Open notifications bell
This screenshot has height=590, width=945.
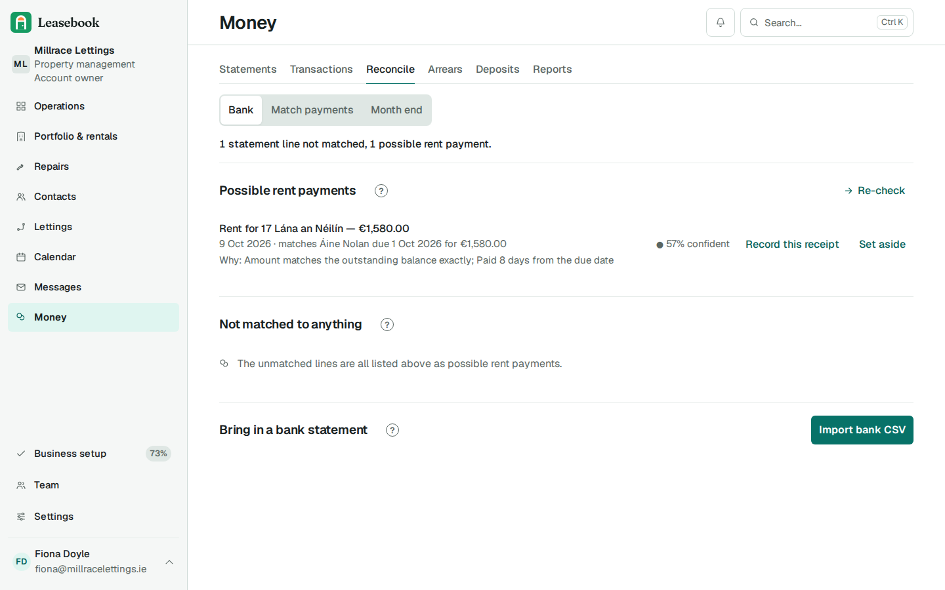721,22
